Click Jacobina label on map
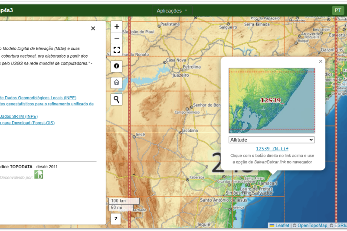347x231 pixels. coord(190,130)
